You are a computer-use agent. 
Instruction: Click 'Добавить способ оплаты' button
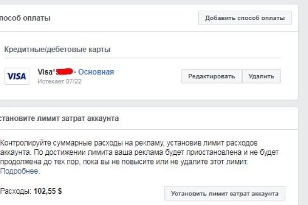click(245, 18)
